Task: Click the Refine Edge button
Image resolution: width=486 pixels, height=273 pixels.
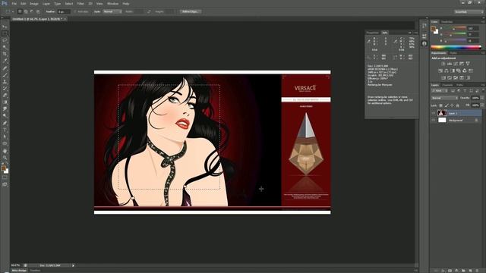Action: (191, 11)
